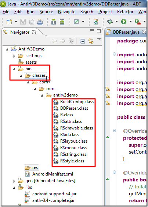This screenshot has height=207, width=148.
Task: Click the Navigator Up one level icon
Action: click(x=71, y=41)
